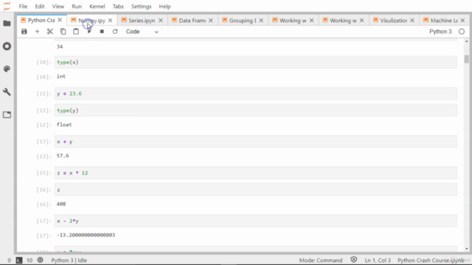Screen dimensions: 472x265
Task: Open the Help menu
Action: 164,7
